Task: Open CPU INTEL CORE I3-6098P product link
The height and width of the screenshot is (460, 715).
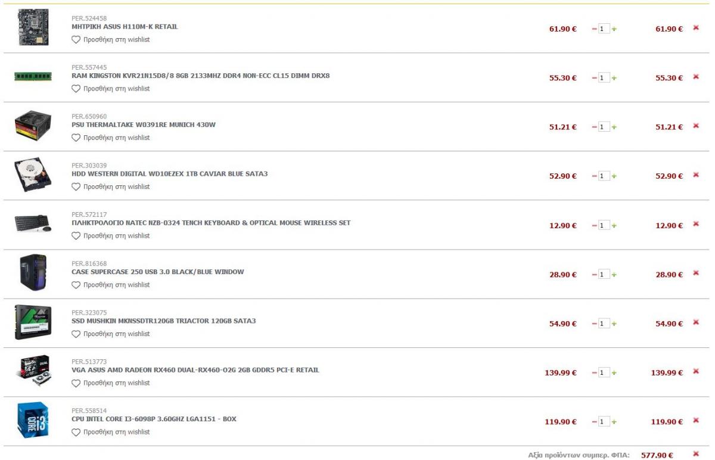Action: [154, 419]
